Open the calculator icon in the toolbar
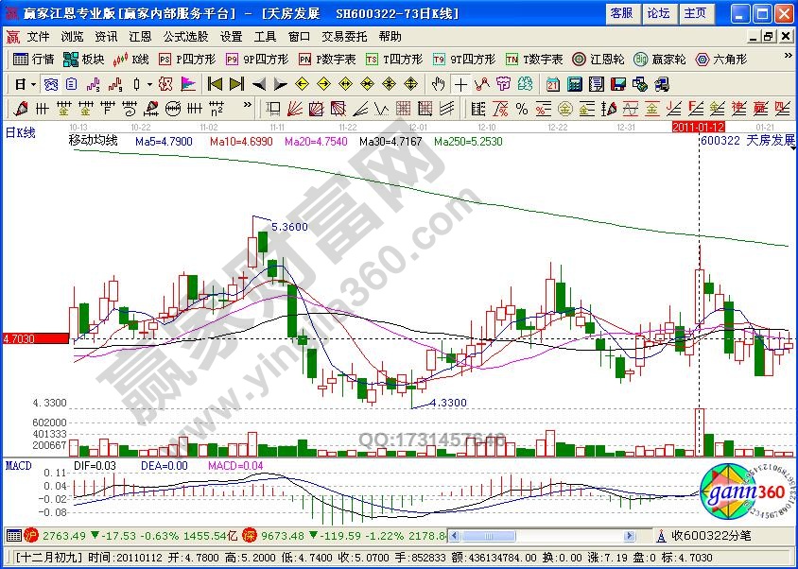Image resolution: width=798 pixels, height=569 pixels. click(x=574, y=84)
